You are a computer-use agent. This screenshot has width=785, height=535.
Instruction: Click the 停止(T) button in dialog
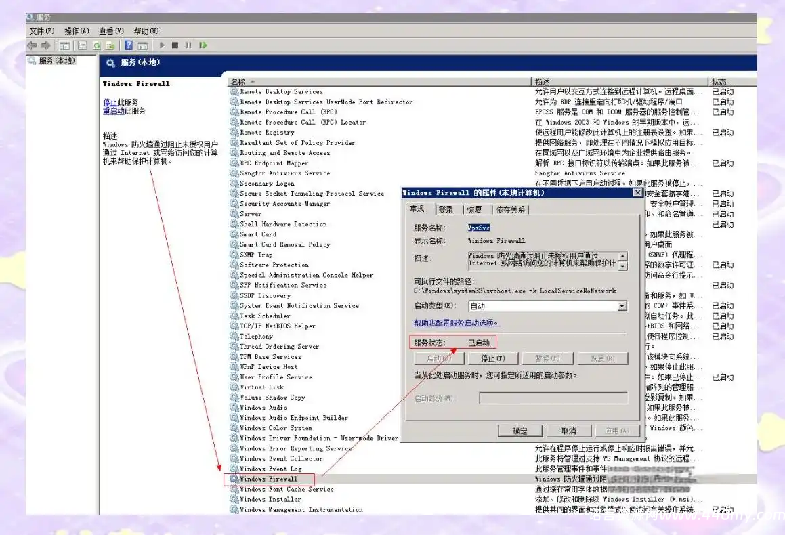492,358
